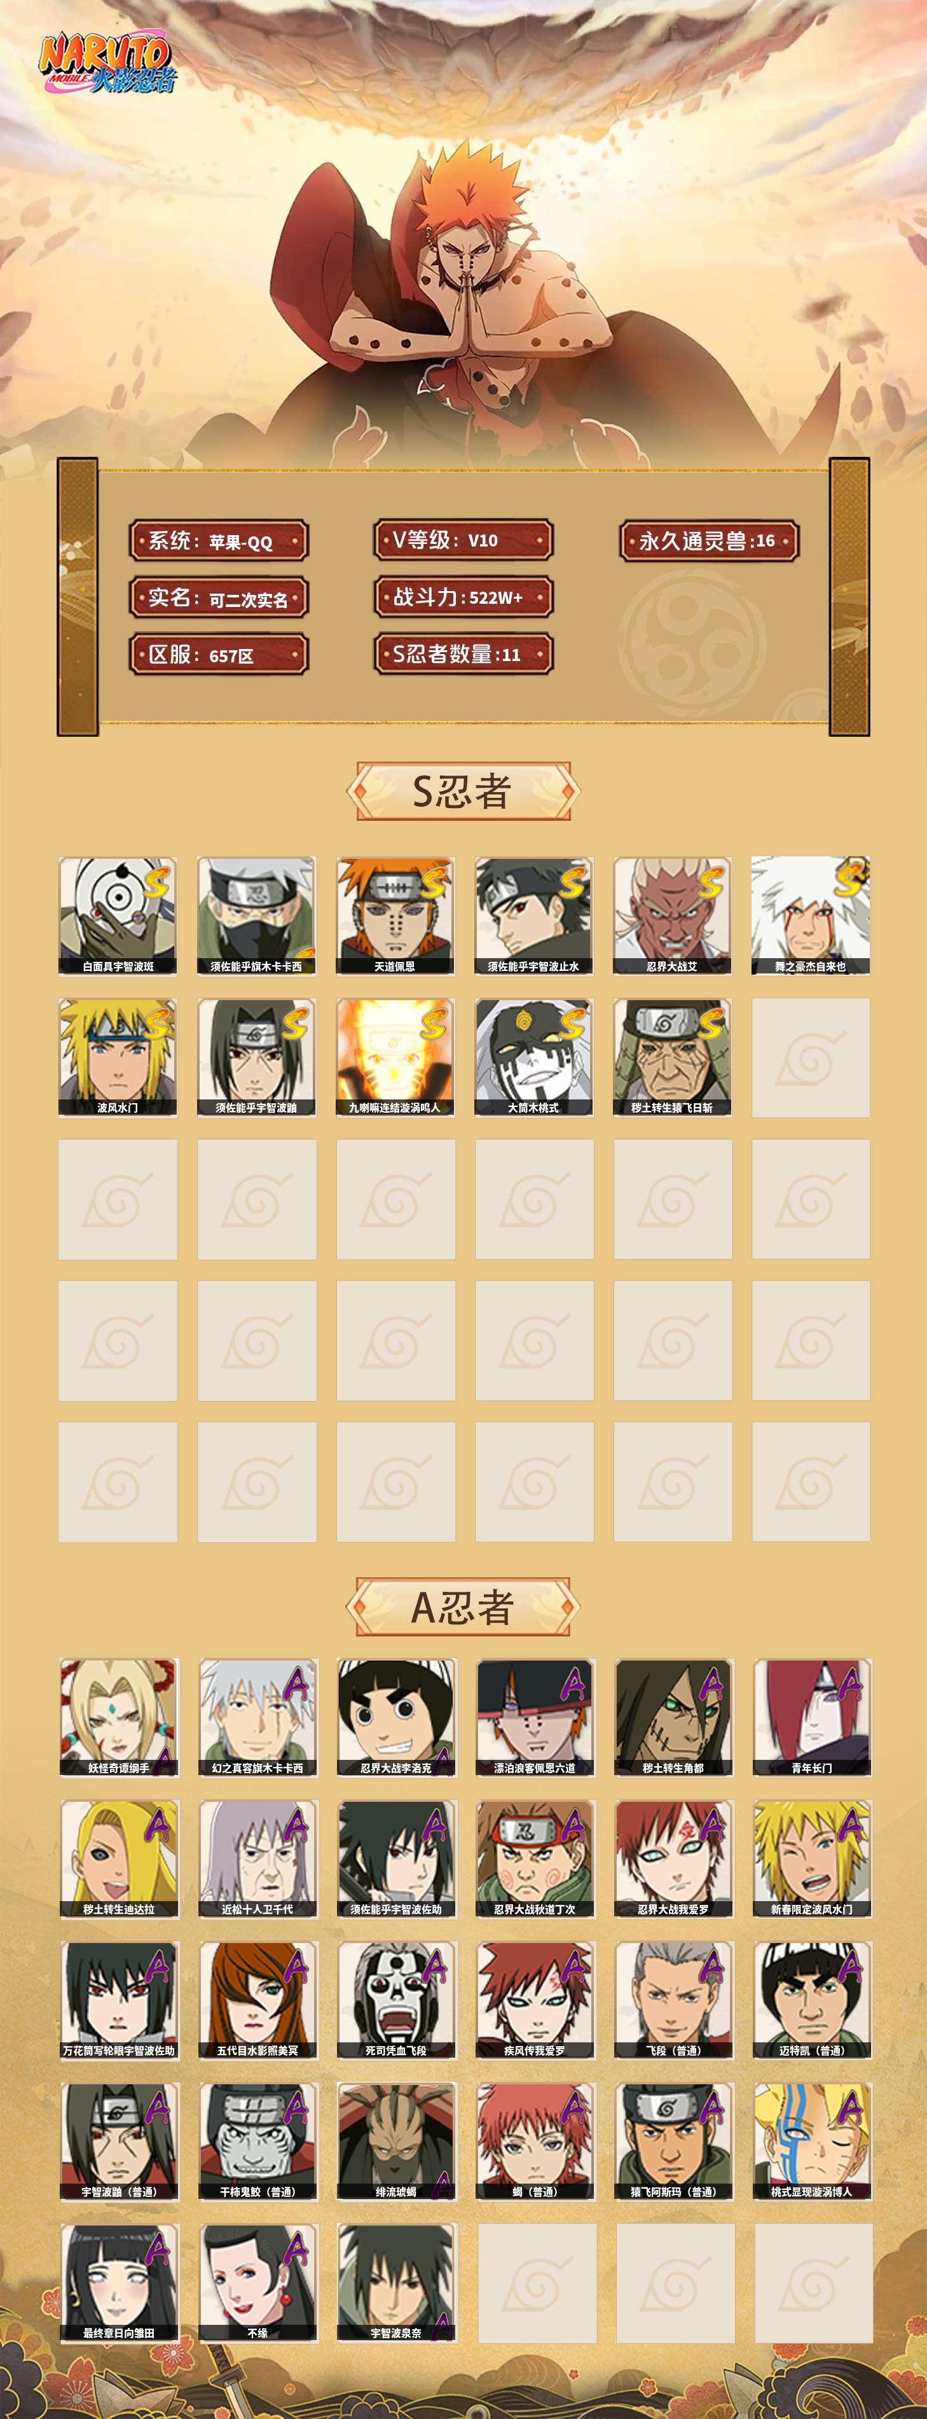Open the 波风水门 S ninja portrait

point(117,1057)
